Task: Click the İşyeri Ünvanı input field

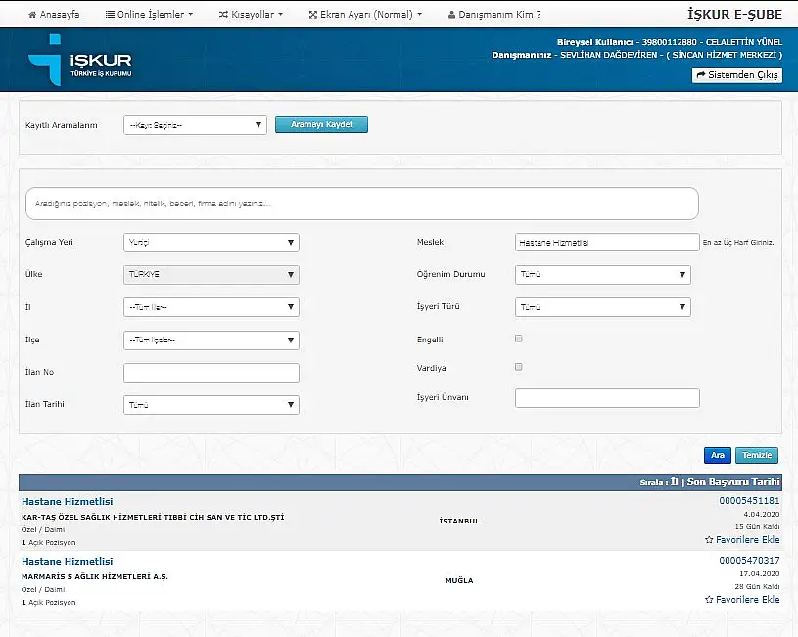Action: pos(607,398)
